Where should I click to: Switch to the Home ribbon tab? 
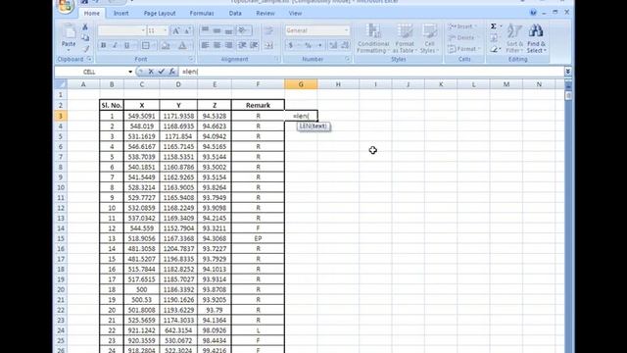(91, 13)
